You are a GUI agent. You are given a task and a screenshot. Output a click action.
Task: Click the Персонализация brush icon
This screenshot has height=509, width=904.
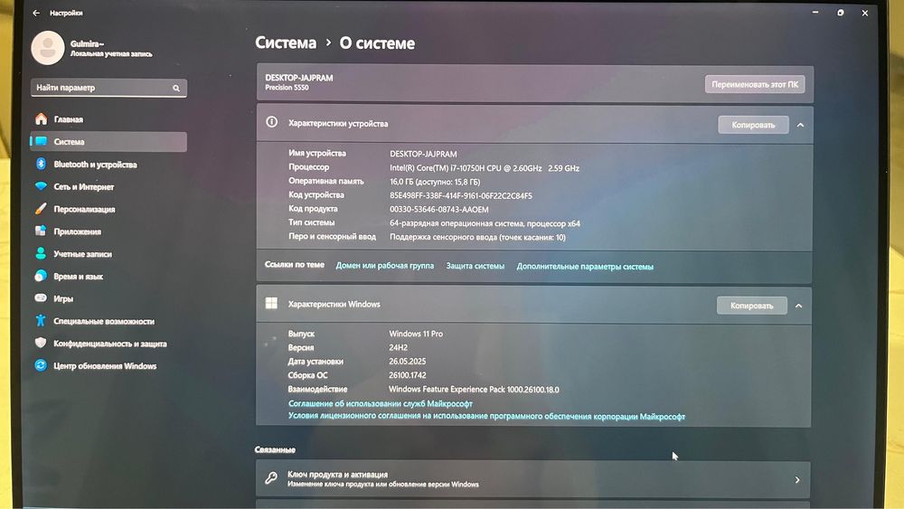pyautogui.click(x=41, y=209)
